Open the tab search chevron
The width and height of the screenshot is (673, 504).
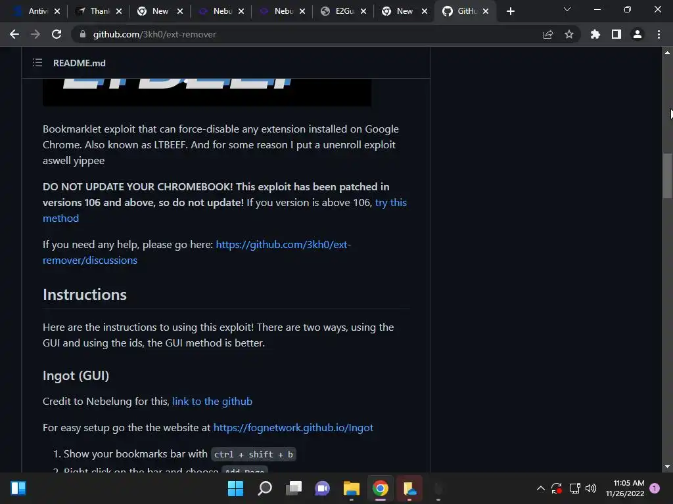click(x=567, y=9)
